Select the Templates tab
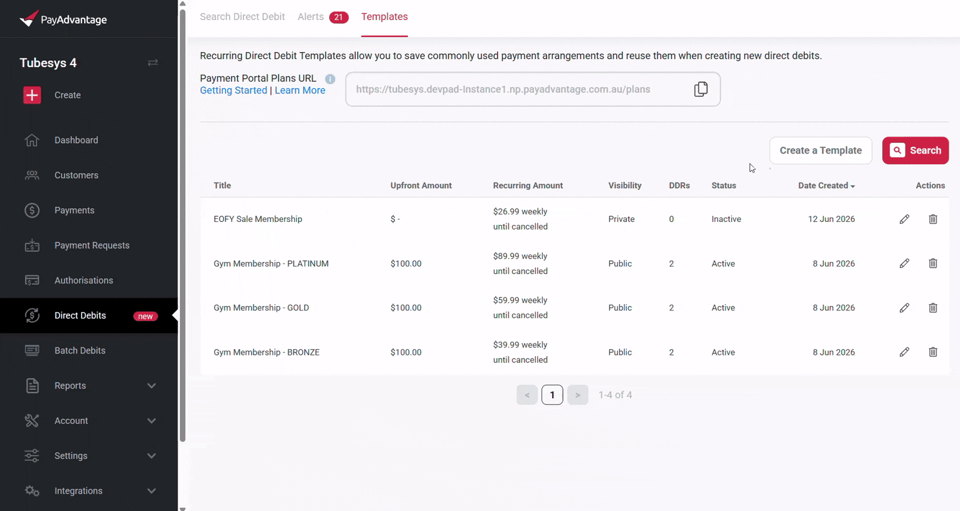Screen dimensions: 960x511 384,17
